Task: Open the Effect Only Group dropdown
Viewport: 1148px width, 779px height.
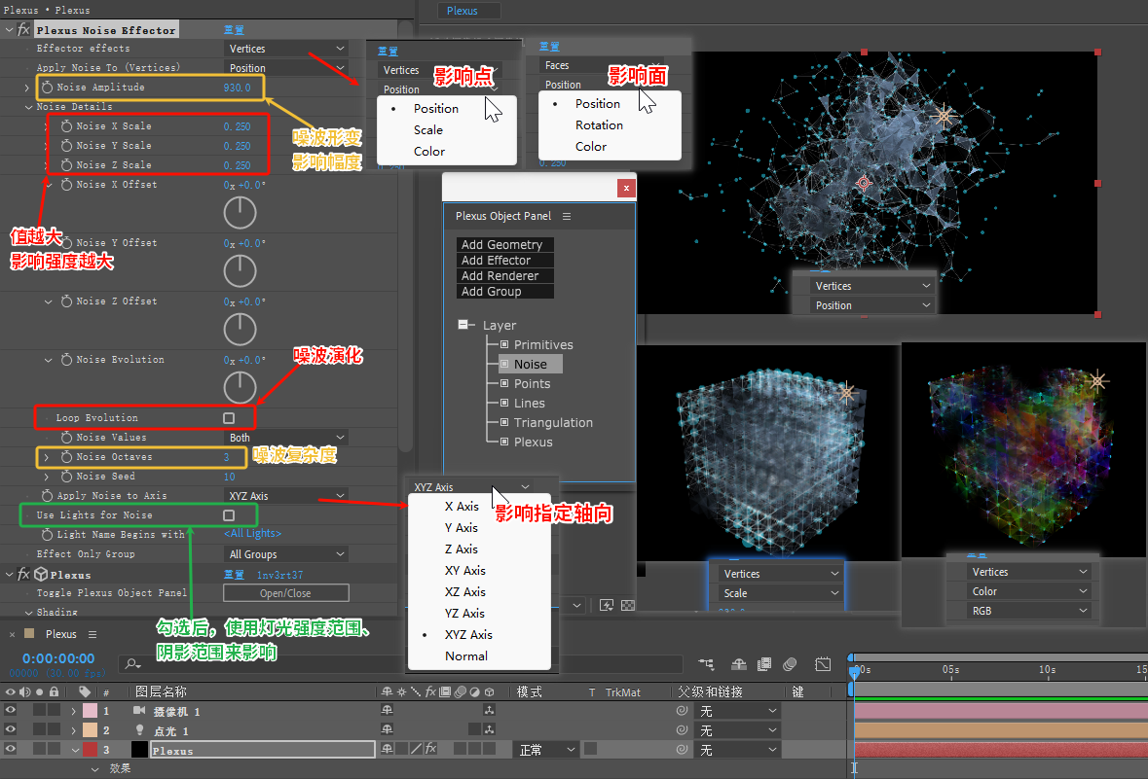Action: 286,554
